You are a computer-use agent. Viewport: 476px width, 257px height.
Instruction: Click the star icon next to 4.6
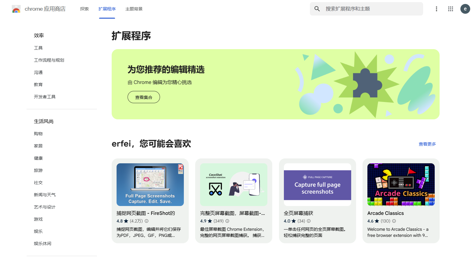coord(377,221)
